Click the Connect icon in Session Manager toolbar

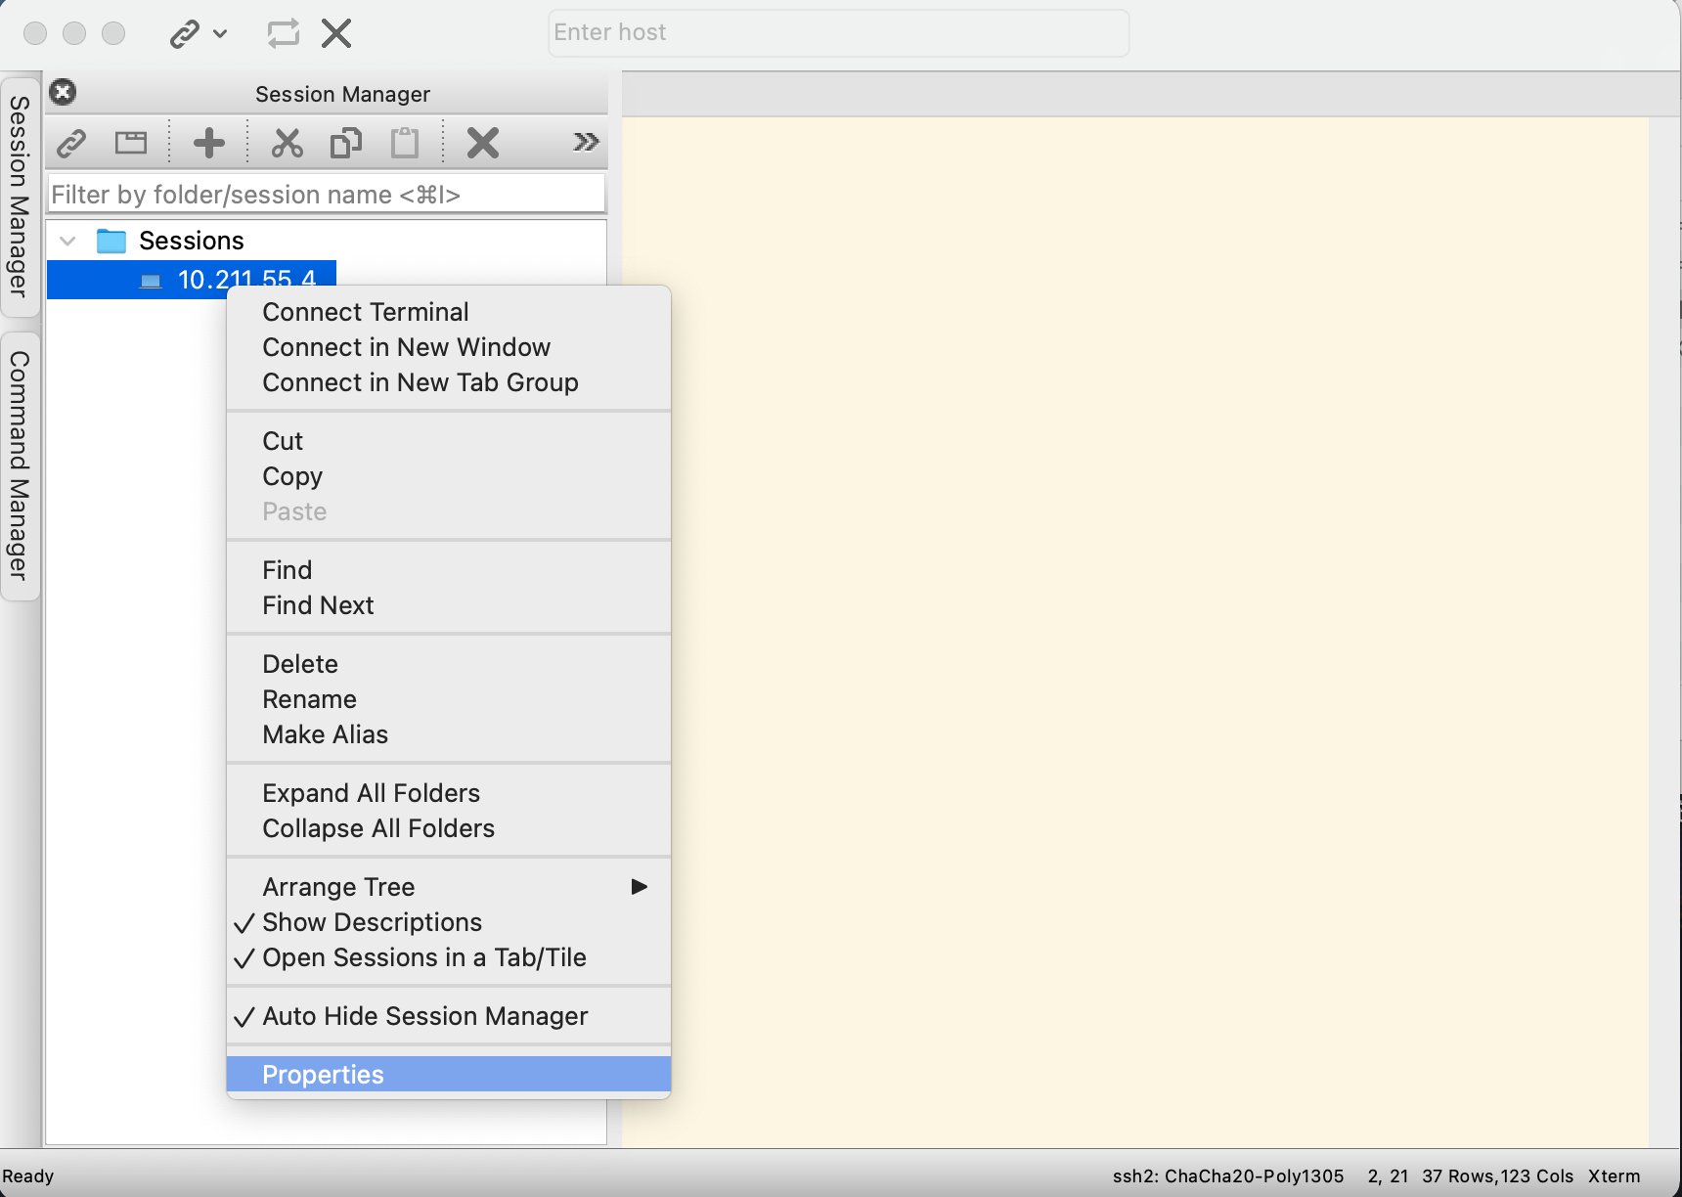[70, 143]
